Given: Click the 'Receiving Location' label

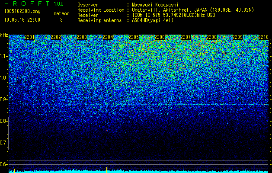Looking at the screenshot, I should click(x=101, y=10).
